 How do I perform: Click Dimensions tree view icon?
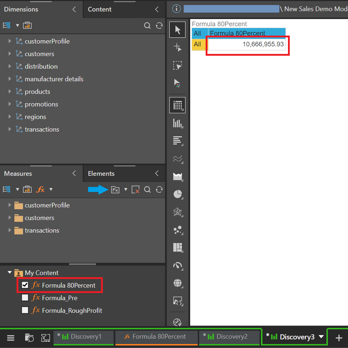(x=7, y=25)
